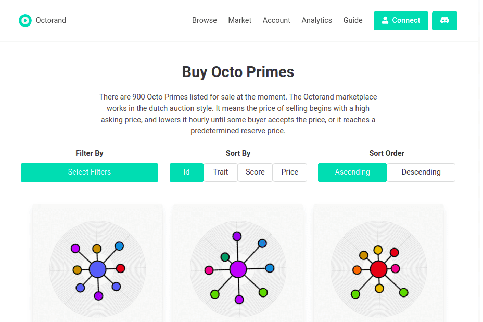This screenshot has height=322, width=483.
Task: Open the purple-centered Octo Prime card
Action: (238, 268)
